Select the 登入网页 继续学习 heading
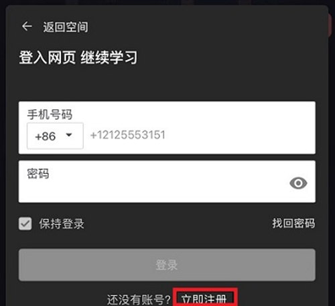 (78, 58)
